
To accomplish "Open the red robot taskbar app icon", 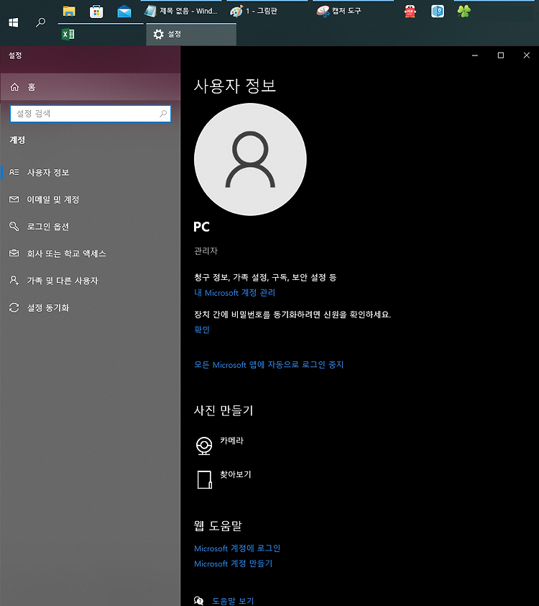I will coord(410,12).
